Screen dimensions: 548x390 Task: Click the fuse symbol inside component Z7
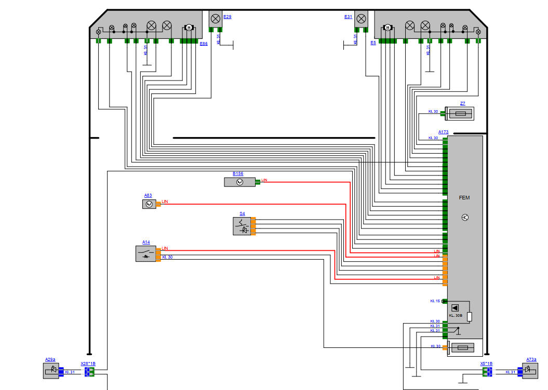point(461,113)
